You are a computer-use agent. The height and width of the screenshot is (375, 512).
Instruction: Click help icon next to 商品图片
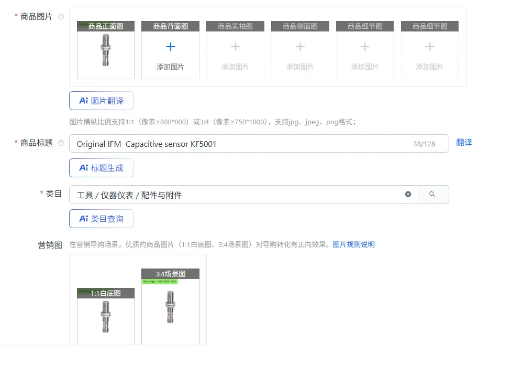61,16
